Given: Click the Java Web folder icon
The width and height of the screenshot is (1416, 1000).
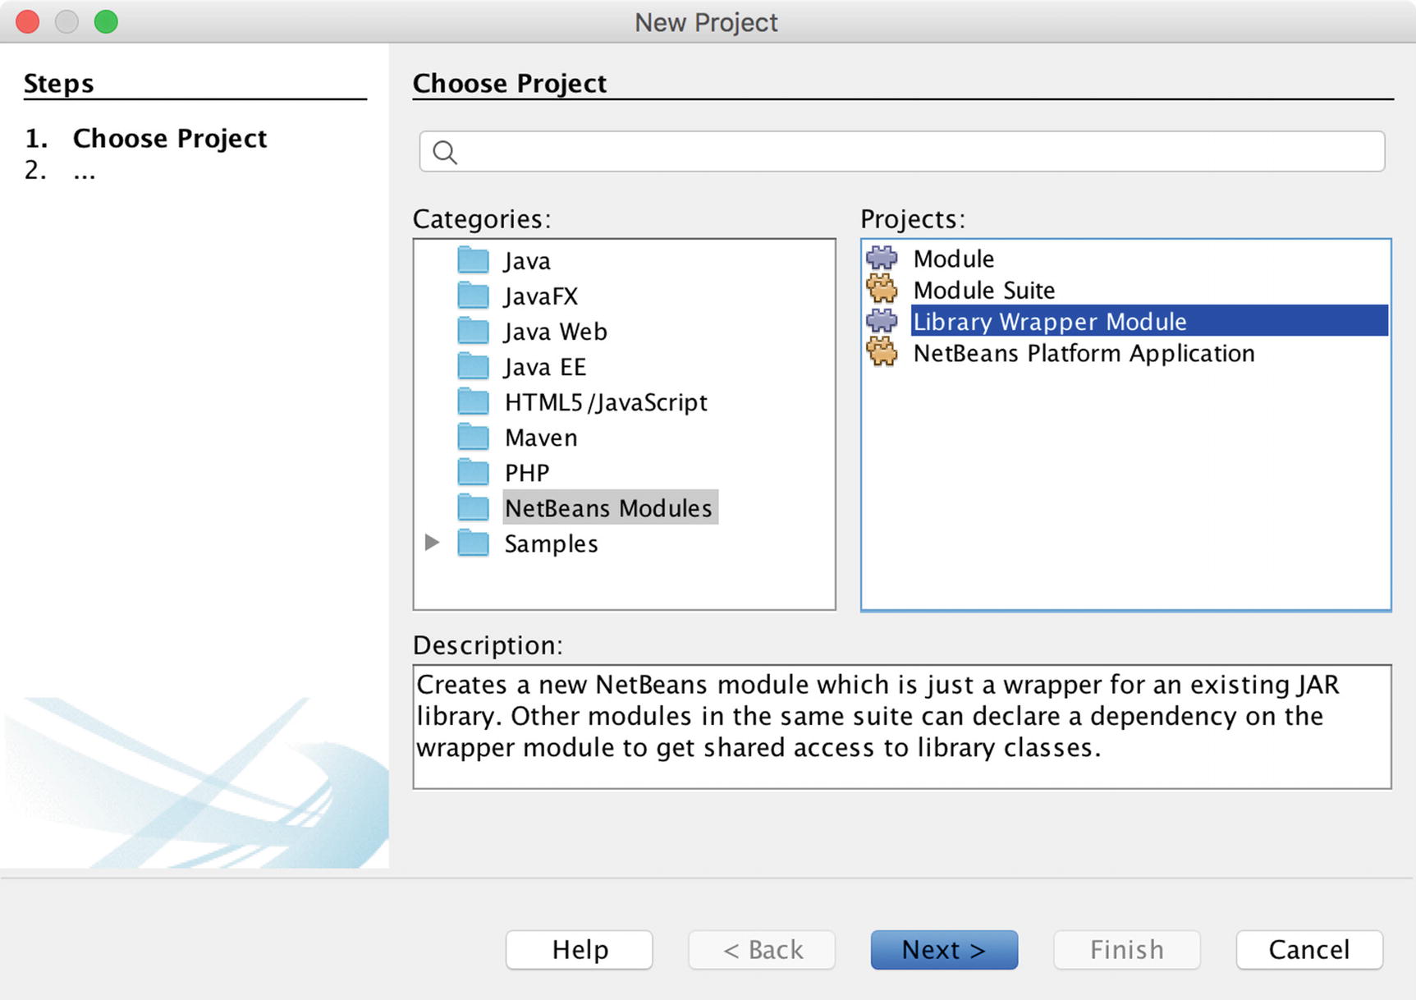Looking at the screenshot, I should click(x=473, y=331).
